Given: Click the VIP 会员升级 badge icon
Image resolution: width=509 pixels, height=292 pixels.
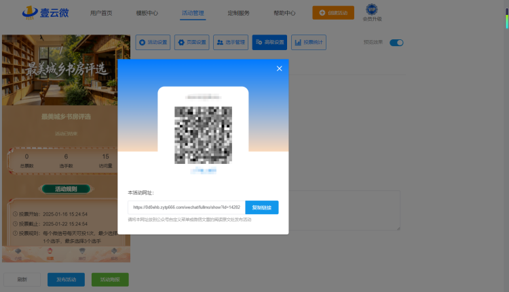Looking at the screenshot, I should 372,9.
